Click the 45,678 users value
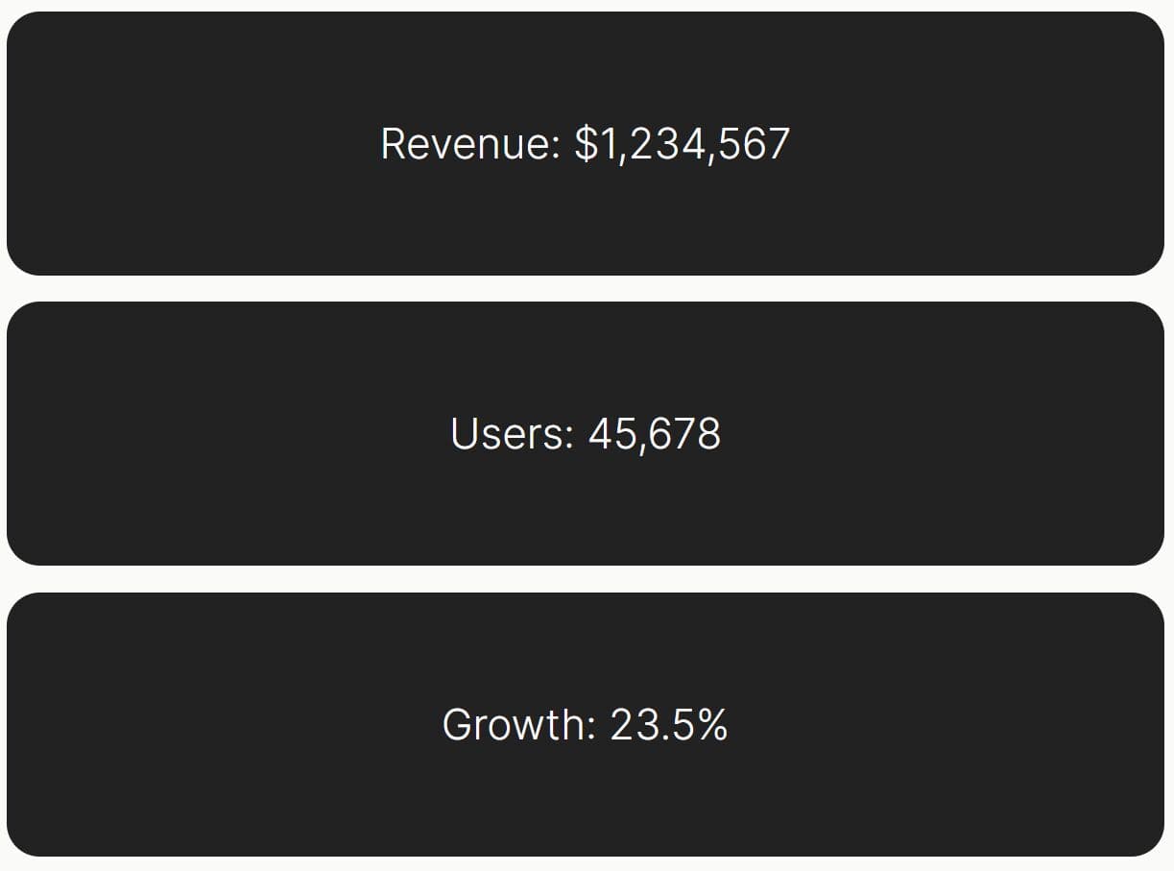This screenshot has width=1174, height=871. 655,435
